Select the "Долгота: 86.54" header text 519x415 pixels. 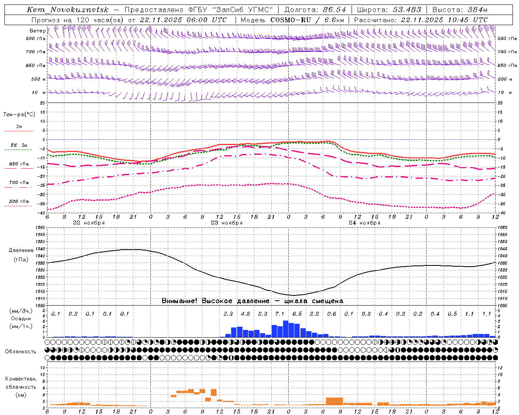[x=315, y=10]
